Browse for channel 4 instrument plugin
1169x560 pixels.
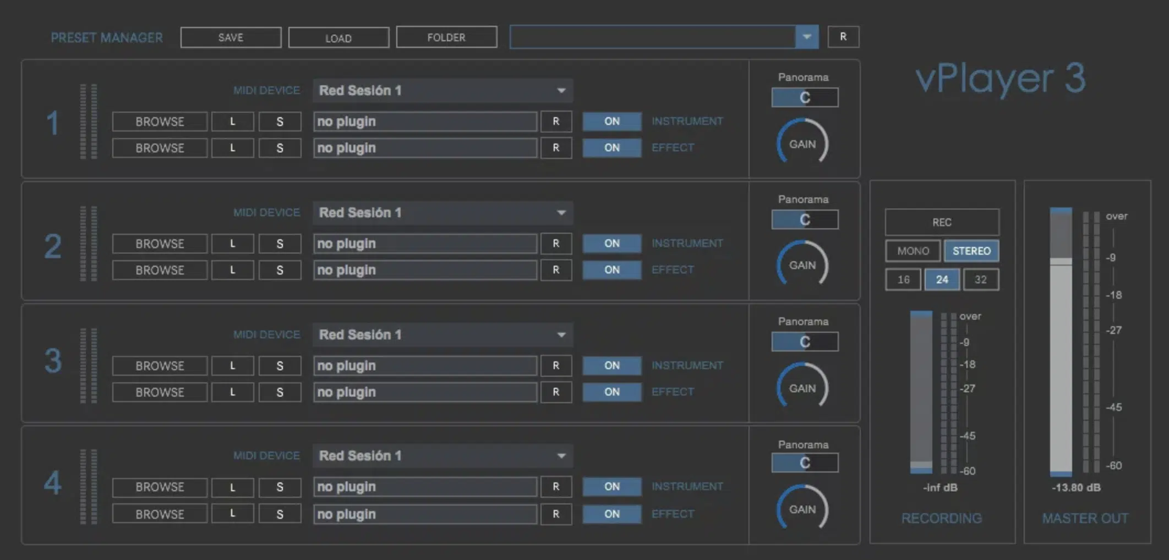(160, 487)
